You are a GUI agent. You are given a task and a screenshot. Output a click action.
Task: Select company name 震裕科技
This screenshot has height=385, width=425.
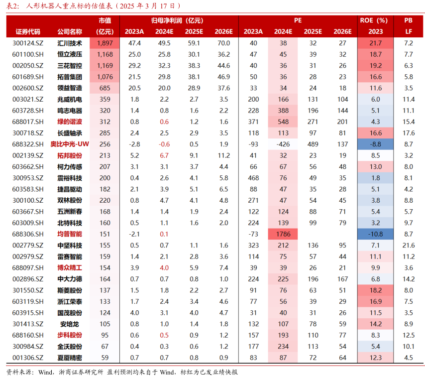pos(70,178)
